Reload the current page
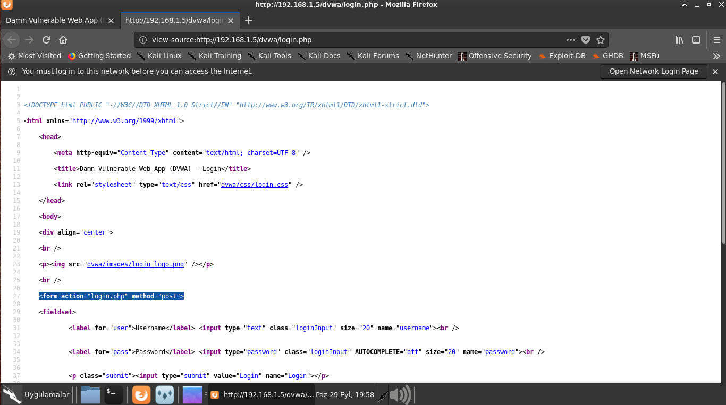 point(46,40)
